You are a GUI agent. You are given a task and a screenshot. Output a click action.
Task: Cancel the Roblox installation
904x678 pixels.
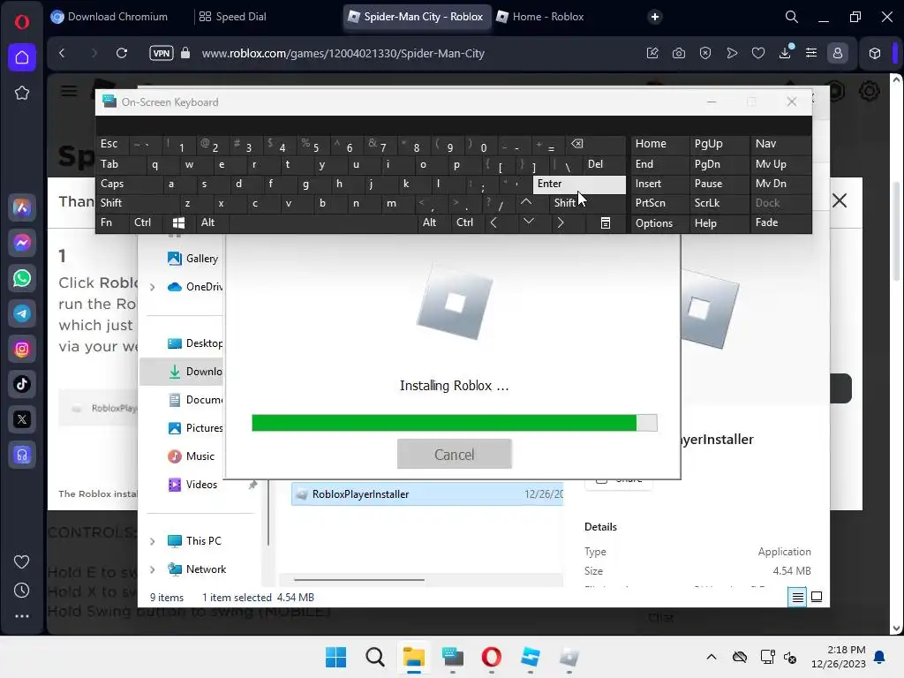click(x=455, y=454)
